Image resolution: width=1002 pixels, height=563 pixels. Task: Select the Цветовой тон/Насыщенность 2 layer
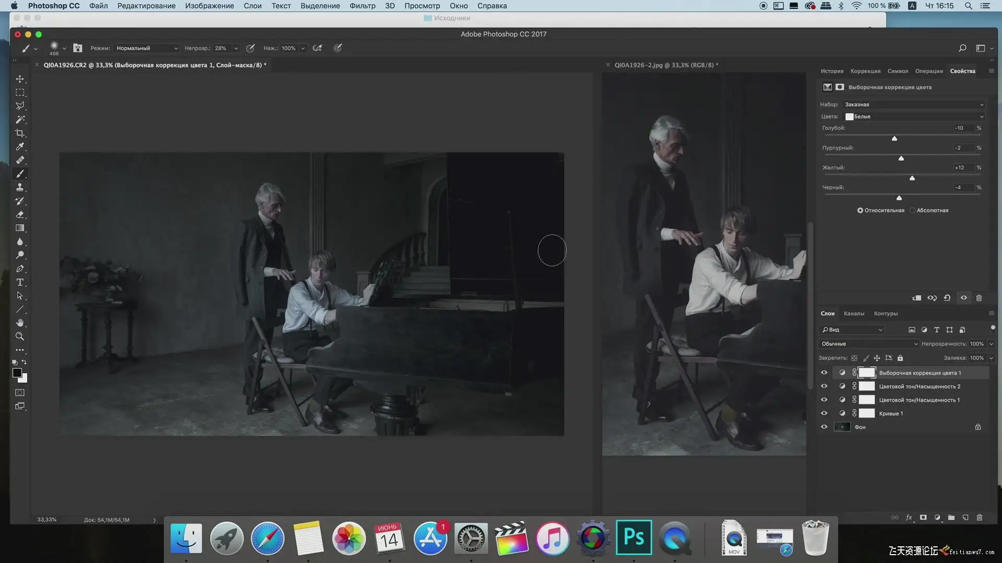click(x=919, y=386)
